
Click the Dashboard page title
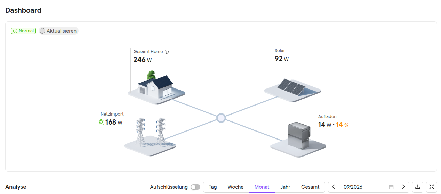click(23, 10)
